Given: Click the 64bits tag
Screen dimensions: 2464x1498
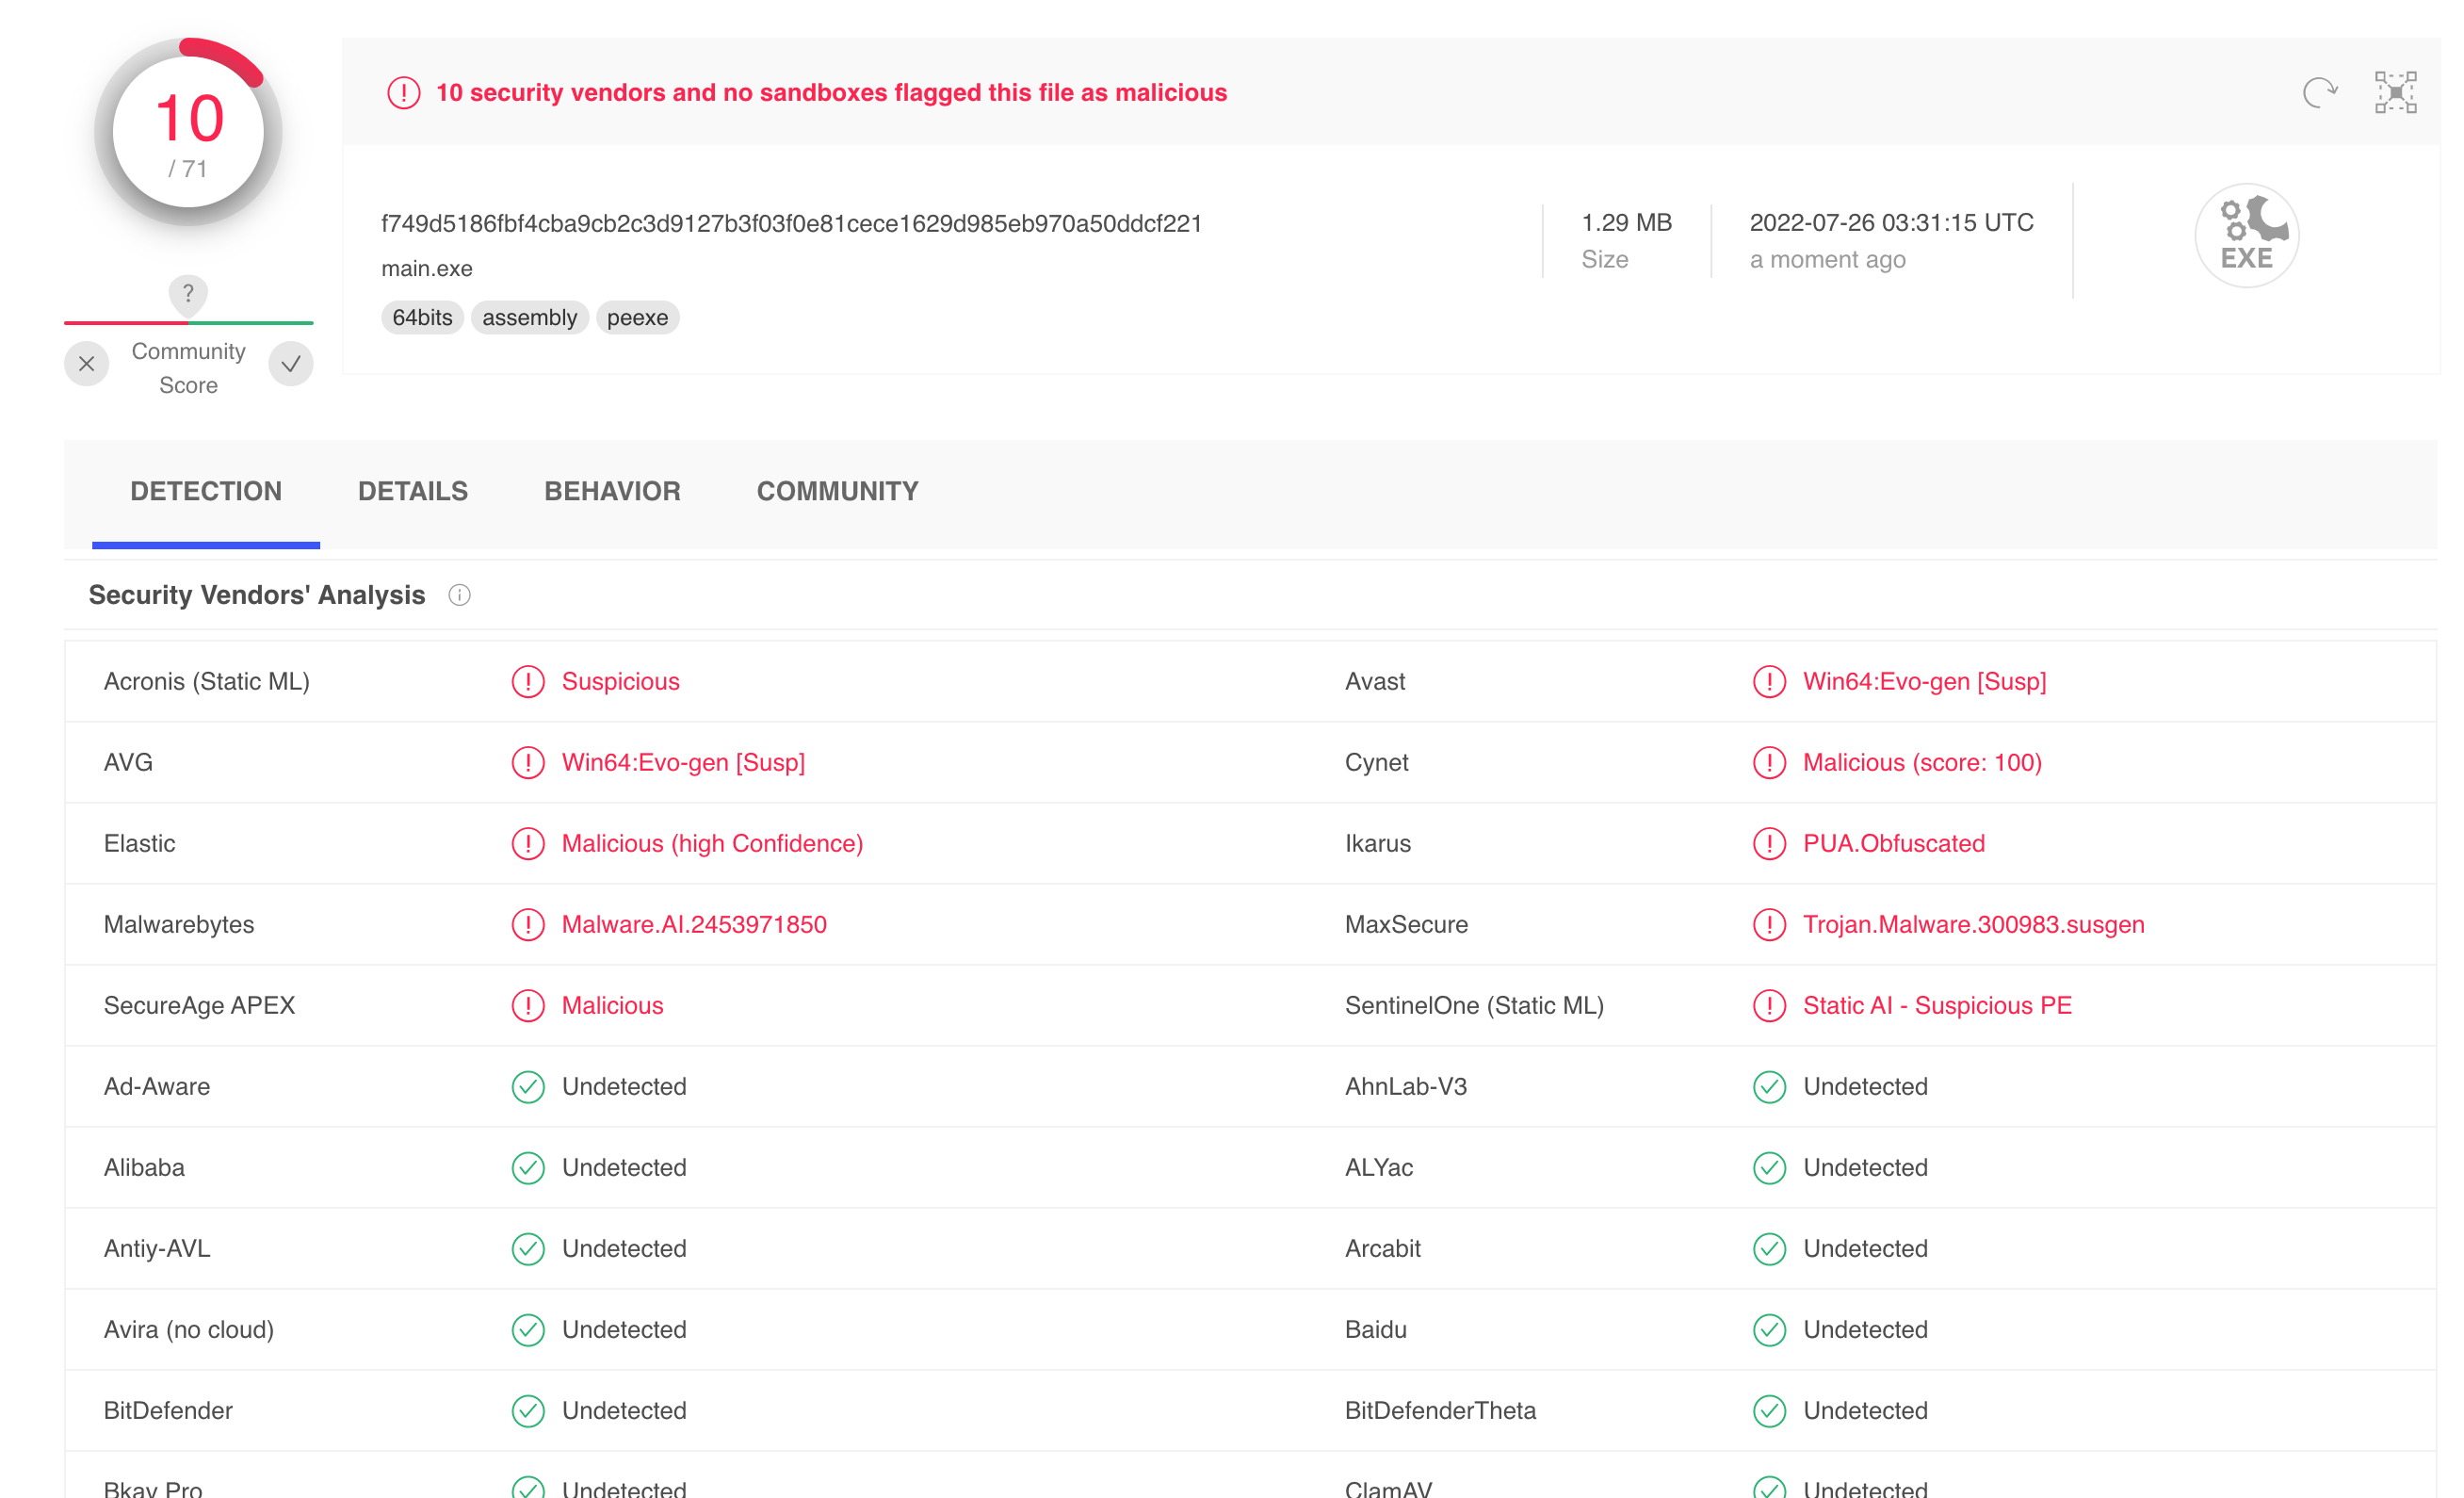Looking at the screenshot, I should [422, 318].
